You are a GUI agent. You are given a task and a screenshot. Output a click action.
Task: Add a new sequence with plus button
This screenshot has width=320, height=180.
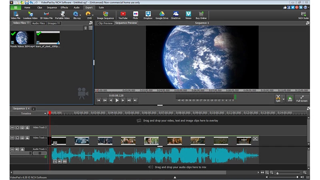[x=34, y=109]
